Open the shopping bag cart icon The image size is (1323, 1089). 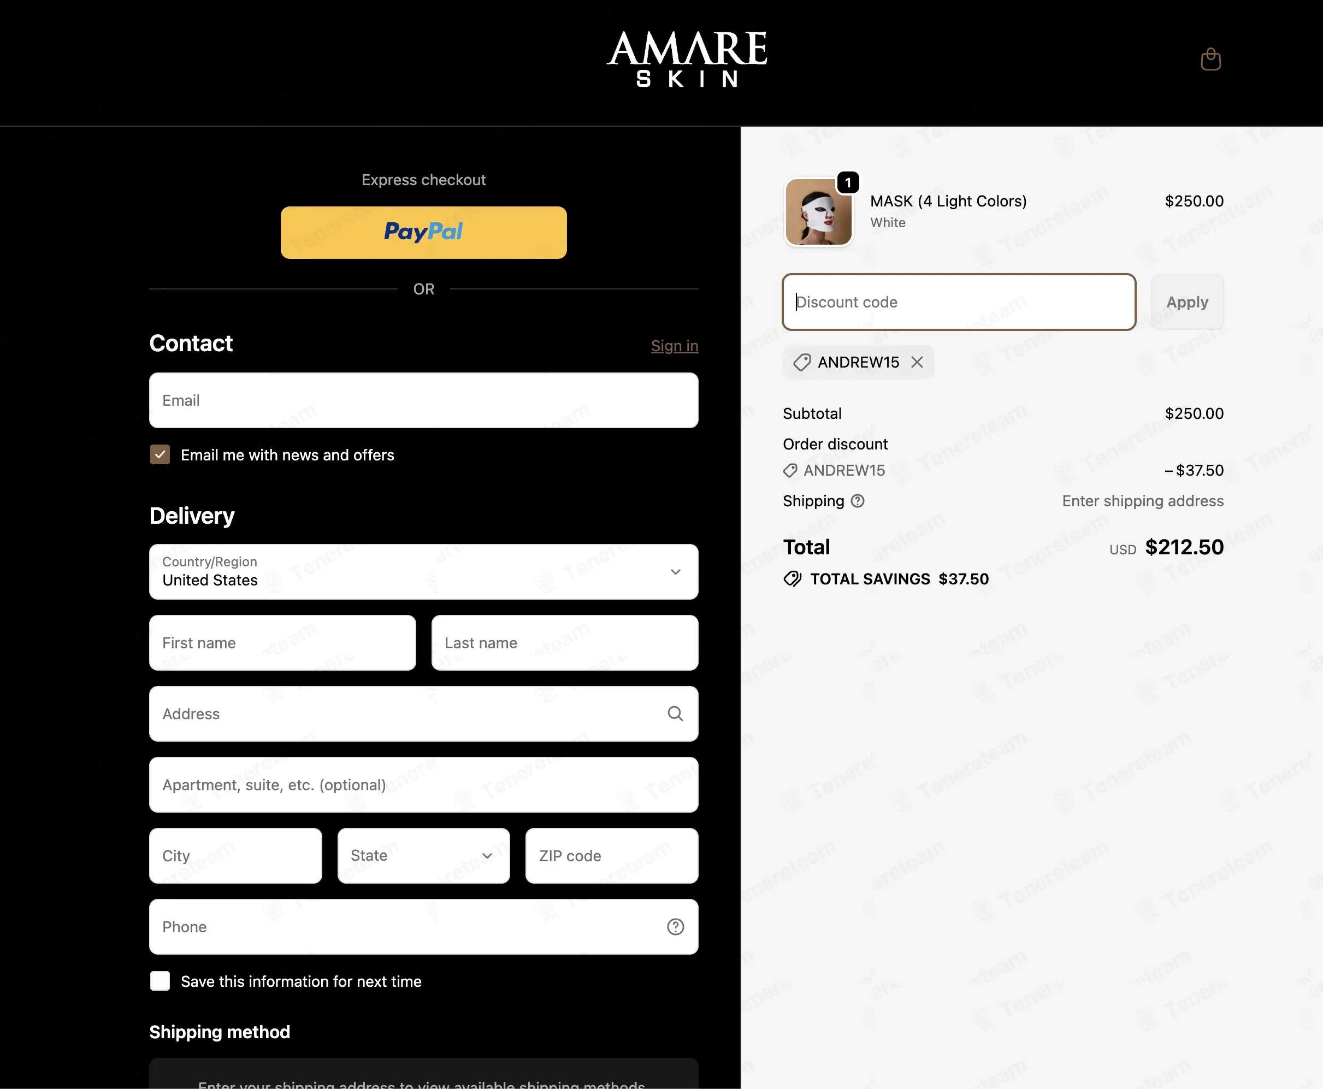[x=1210, y=60]
